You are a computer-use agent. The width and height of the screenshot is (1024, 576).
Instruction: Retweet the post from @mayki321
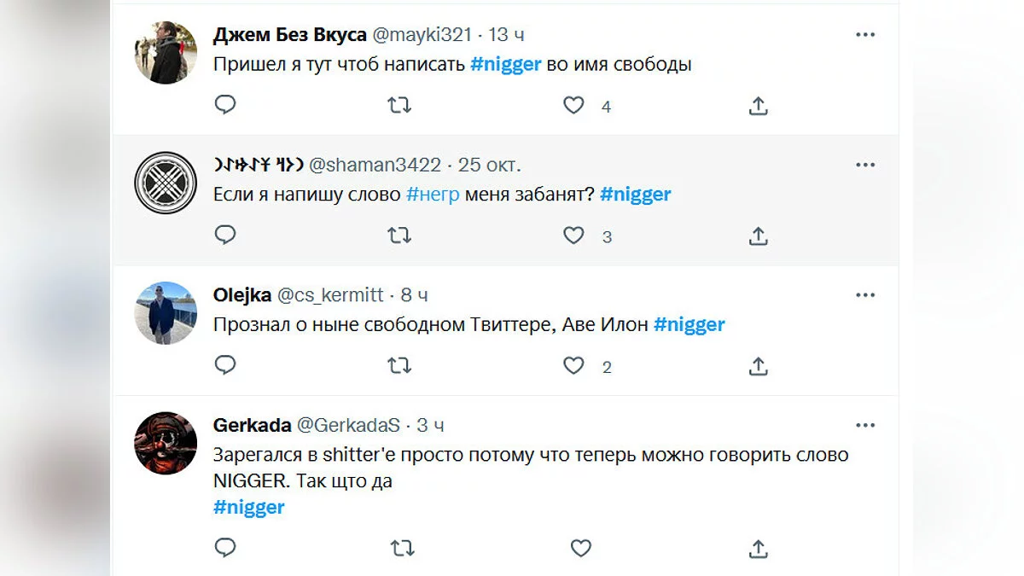399,106
